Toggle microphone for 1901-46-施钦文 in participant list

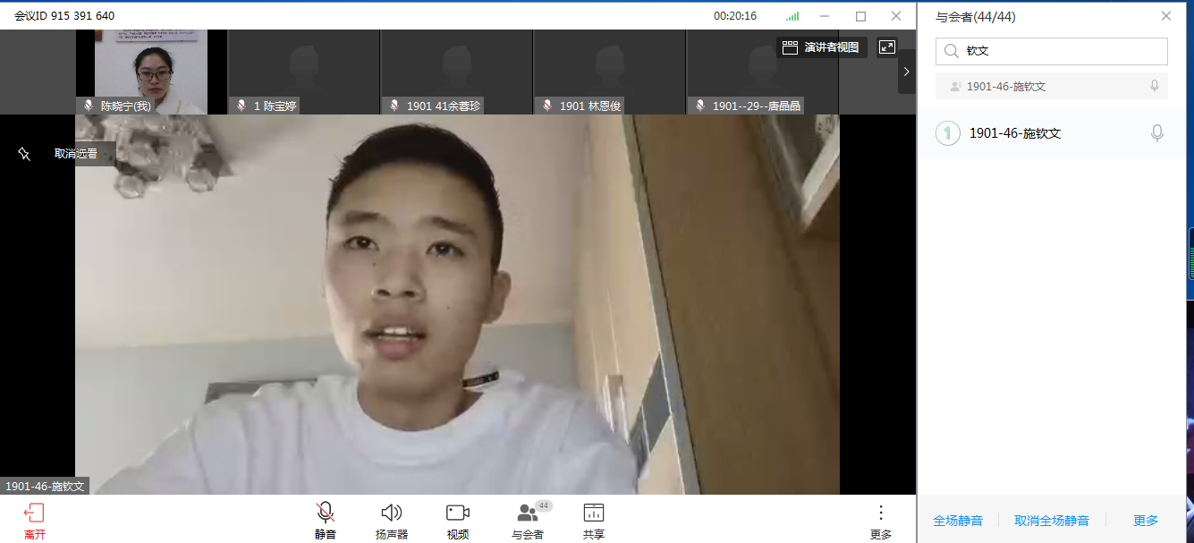pos(1156,133)
